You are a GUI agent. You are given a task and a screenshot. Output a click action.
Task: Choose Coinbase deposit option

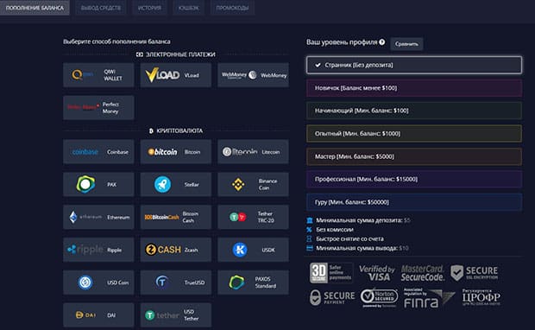pyautogui.click(x=98, y=152)
